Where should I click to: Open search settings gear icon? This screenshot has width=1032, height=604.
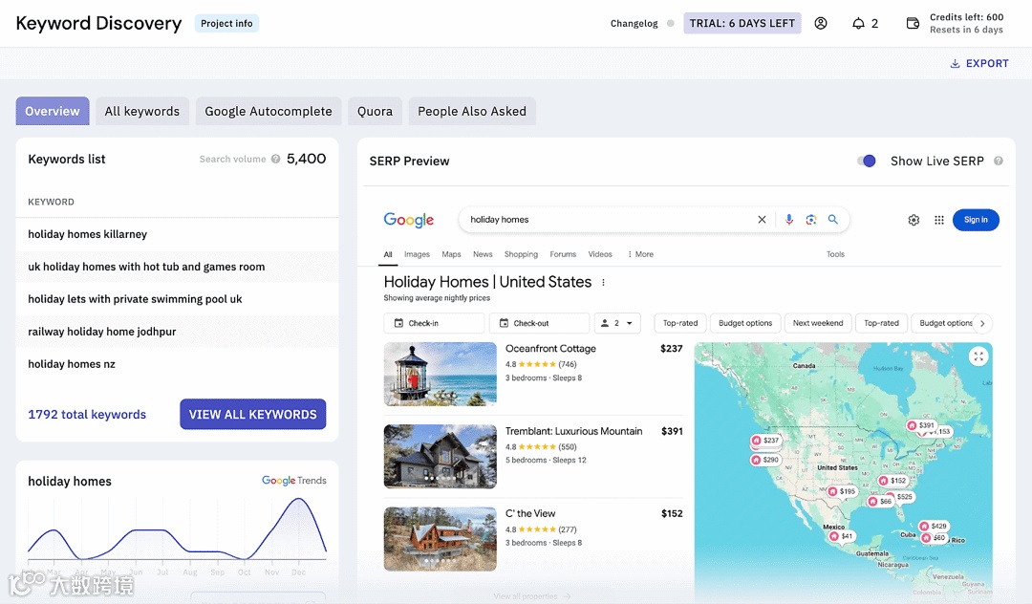point(914,220)
